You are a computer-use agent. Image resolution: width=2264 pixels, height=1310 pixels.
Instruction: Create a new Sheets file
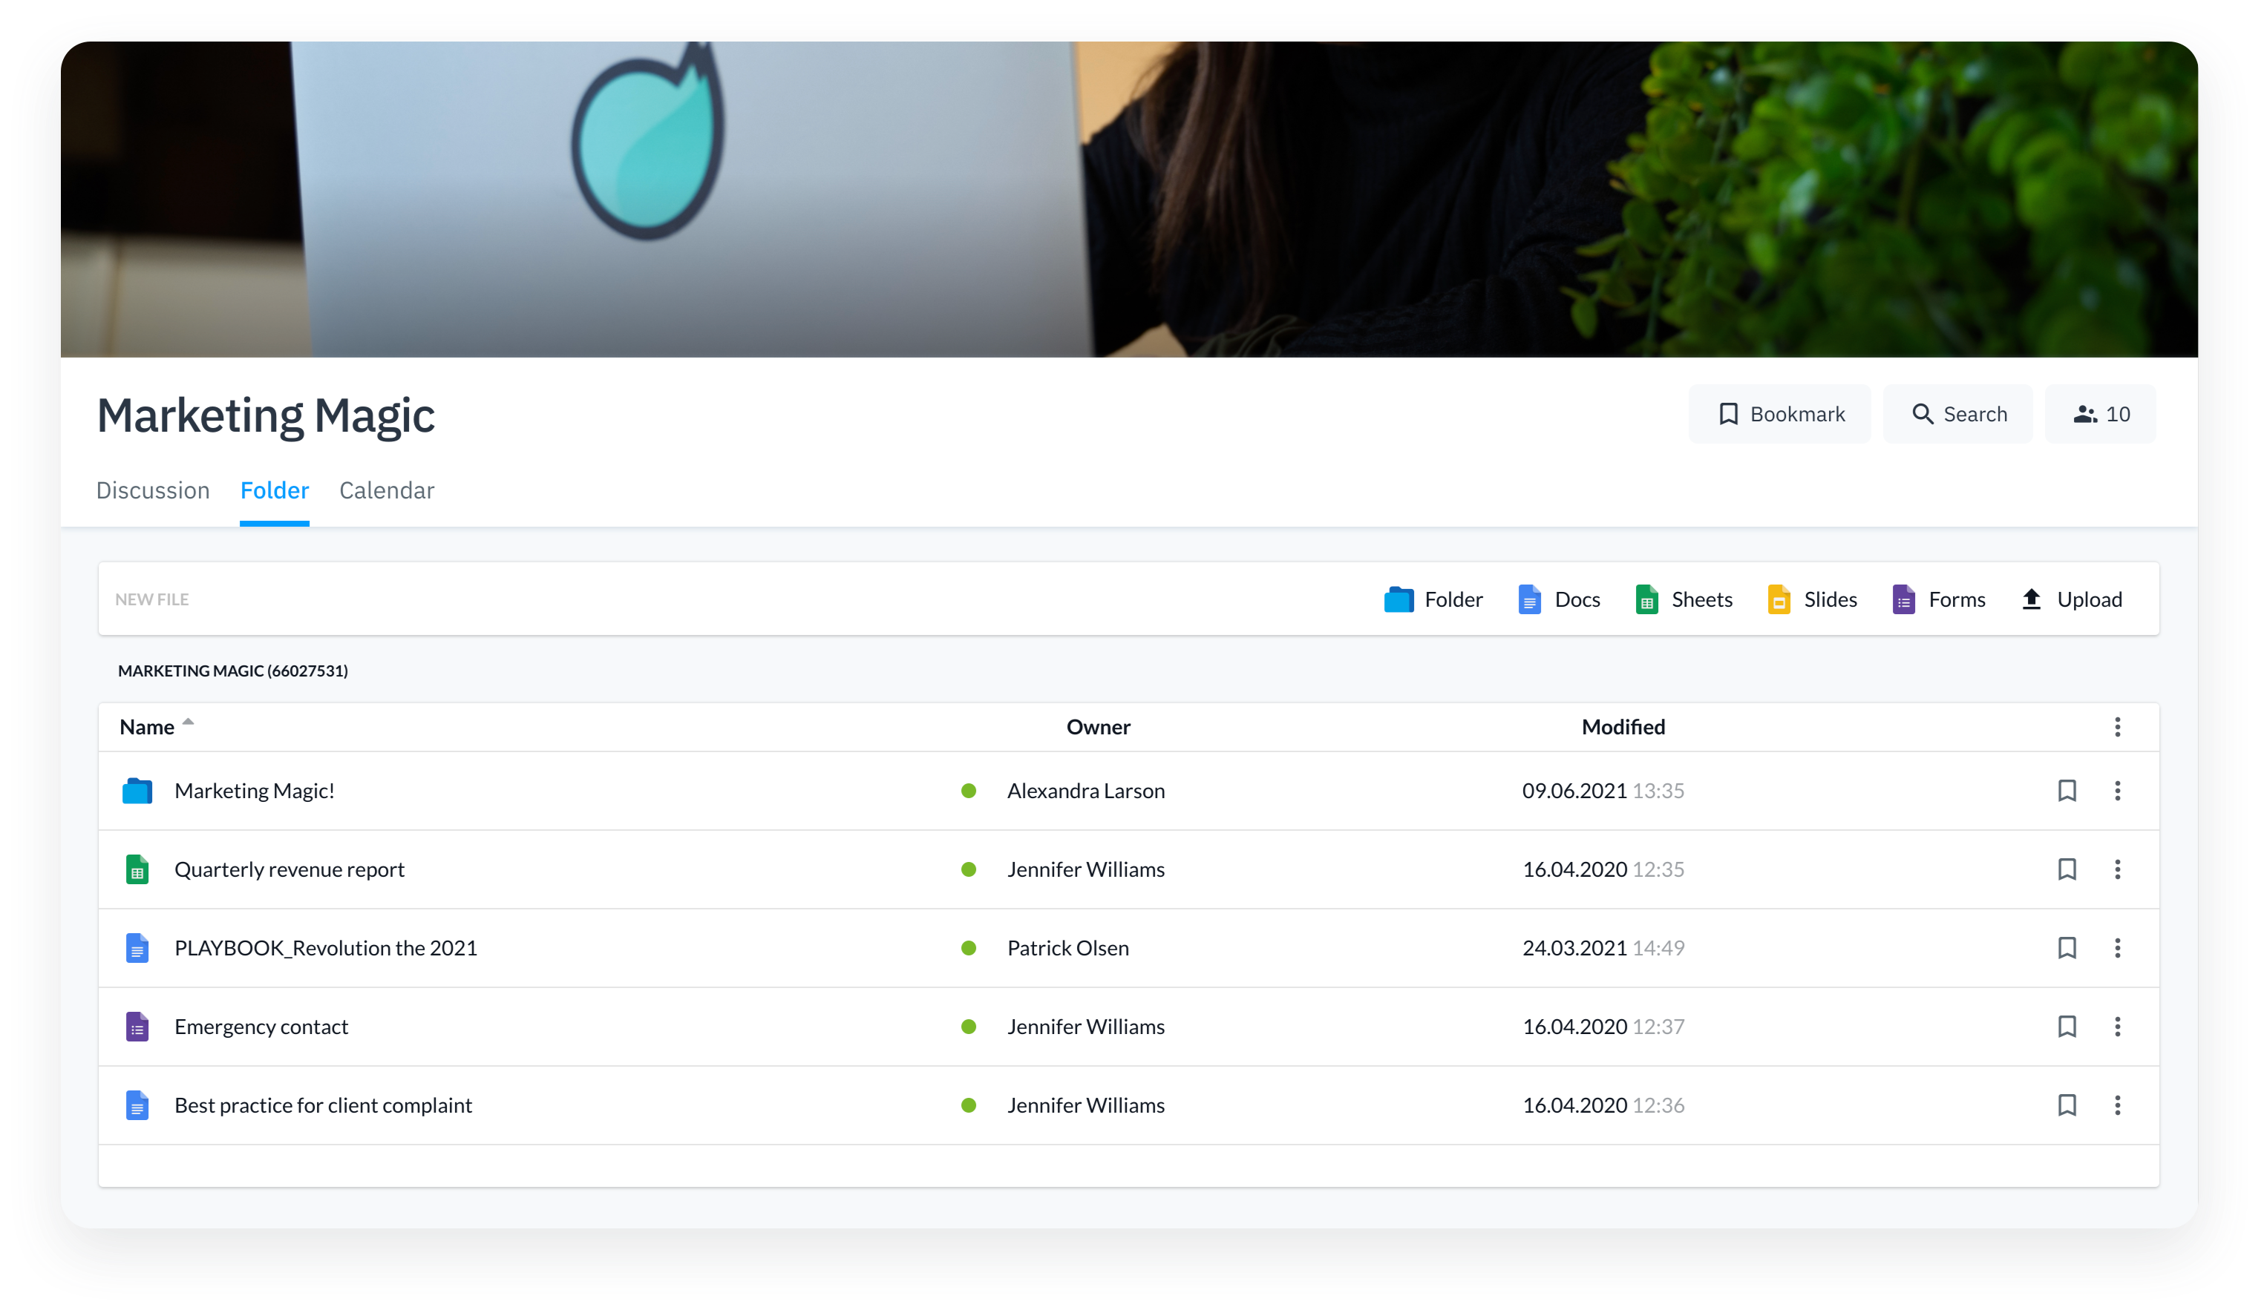(1684, 599)
